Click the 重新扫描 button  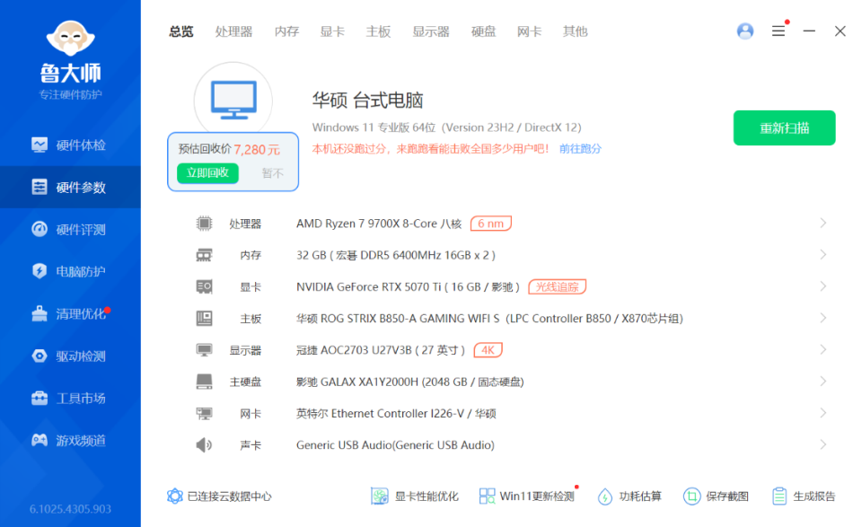click(784, 127)
